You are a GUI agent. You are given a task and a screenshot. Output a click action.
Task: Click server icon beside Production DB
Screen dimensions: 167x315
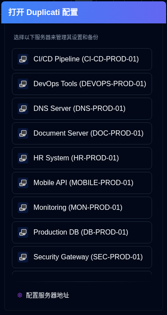pyautogui.click(x=23, y=232)
